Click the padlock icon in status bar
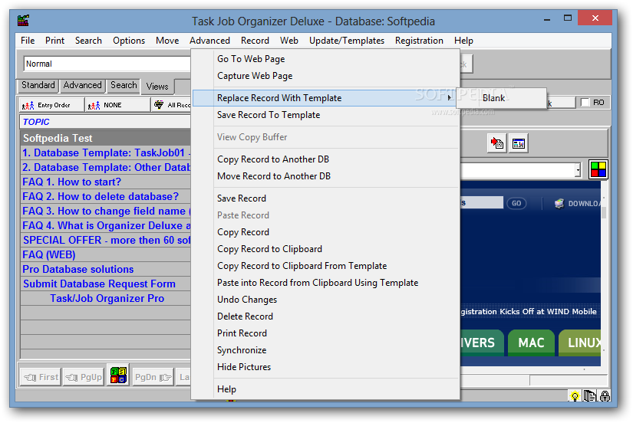Image resolution: width=633 pixels, height=423 pixels. click(605, 396)
